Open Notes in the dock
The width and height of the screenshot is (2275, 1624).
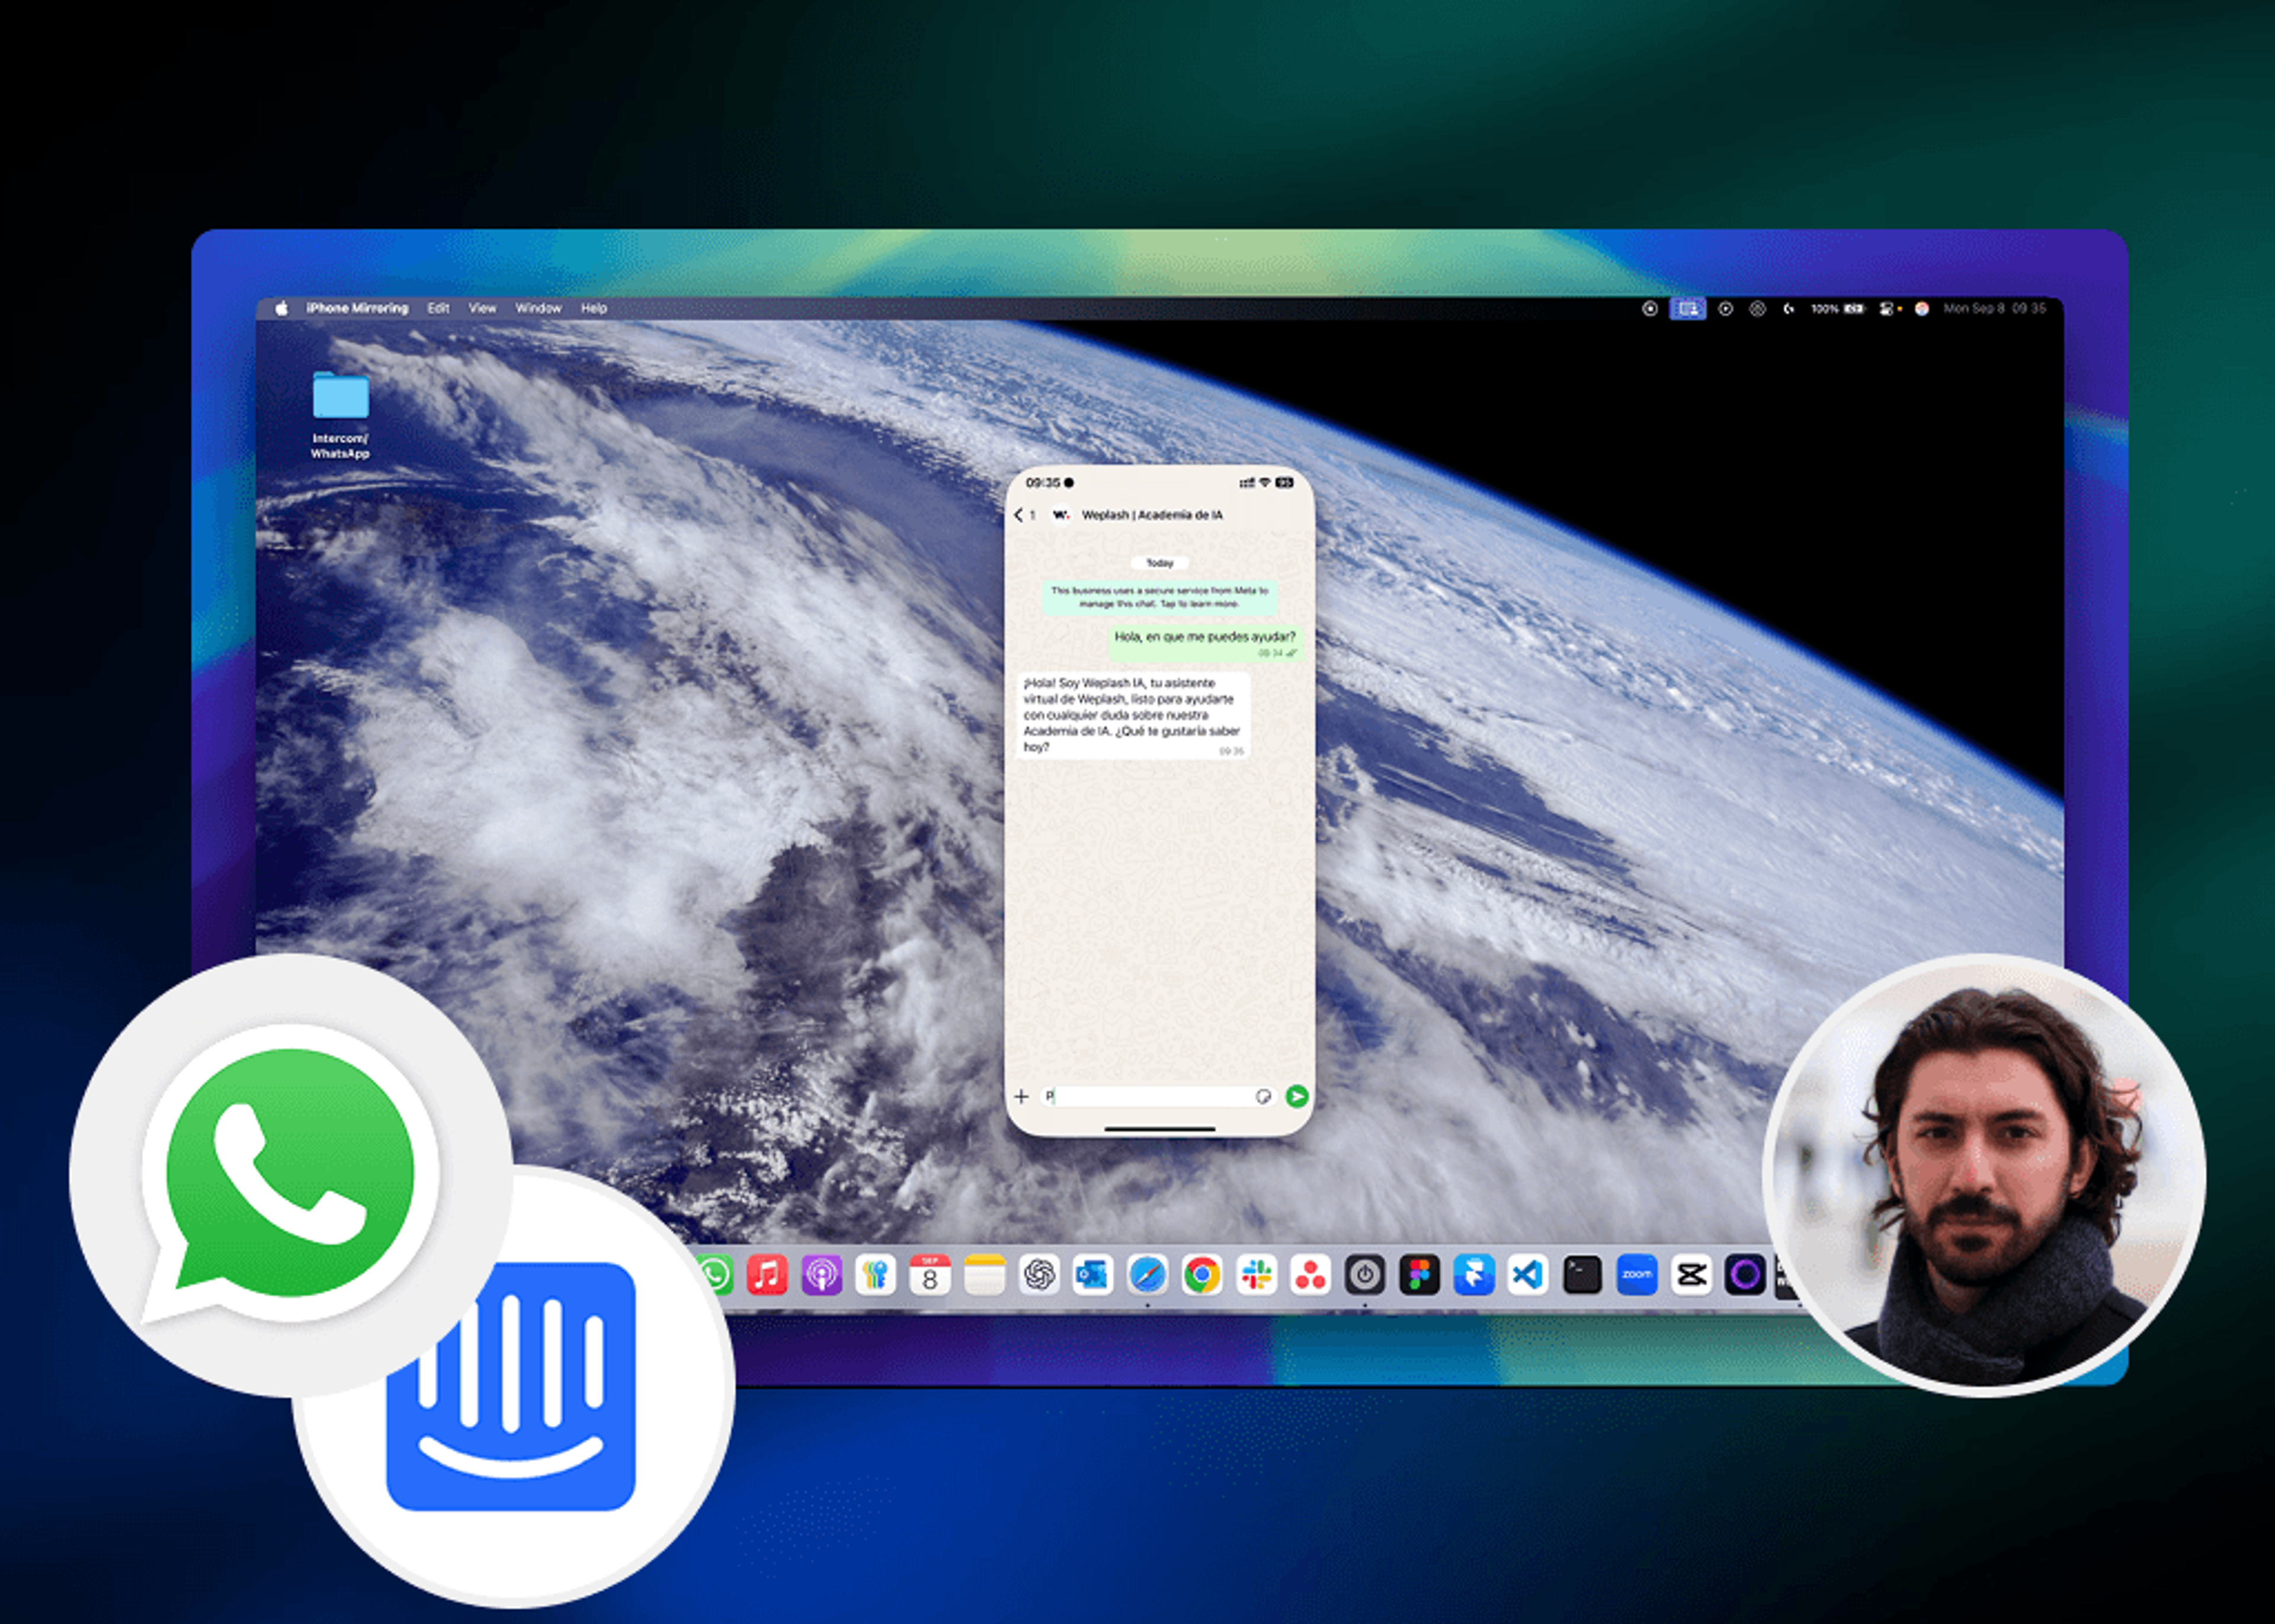pyautogui.click(x=985, y=1275)
